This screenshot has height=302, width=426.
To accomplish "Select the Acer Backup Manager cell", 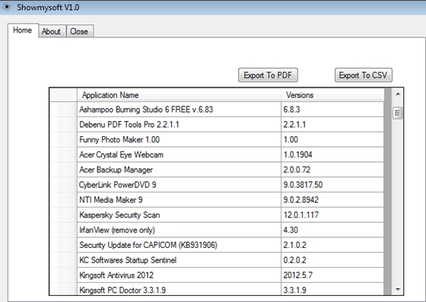I will coord(179,170).
